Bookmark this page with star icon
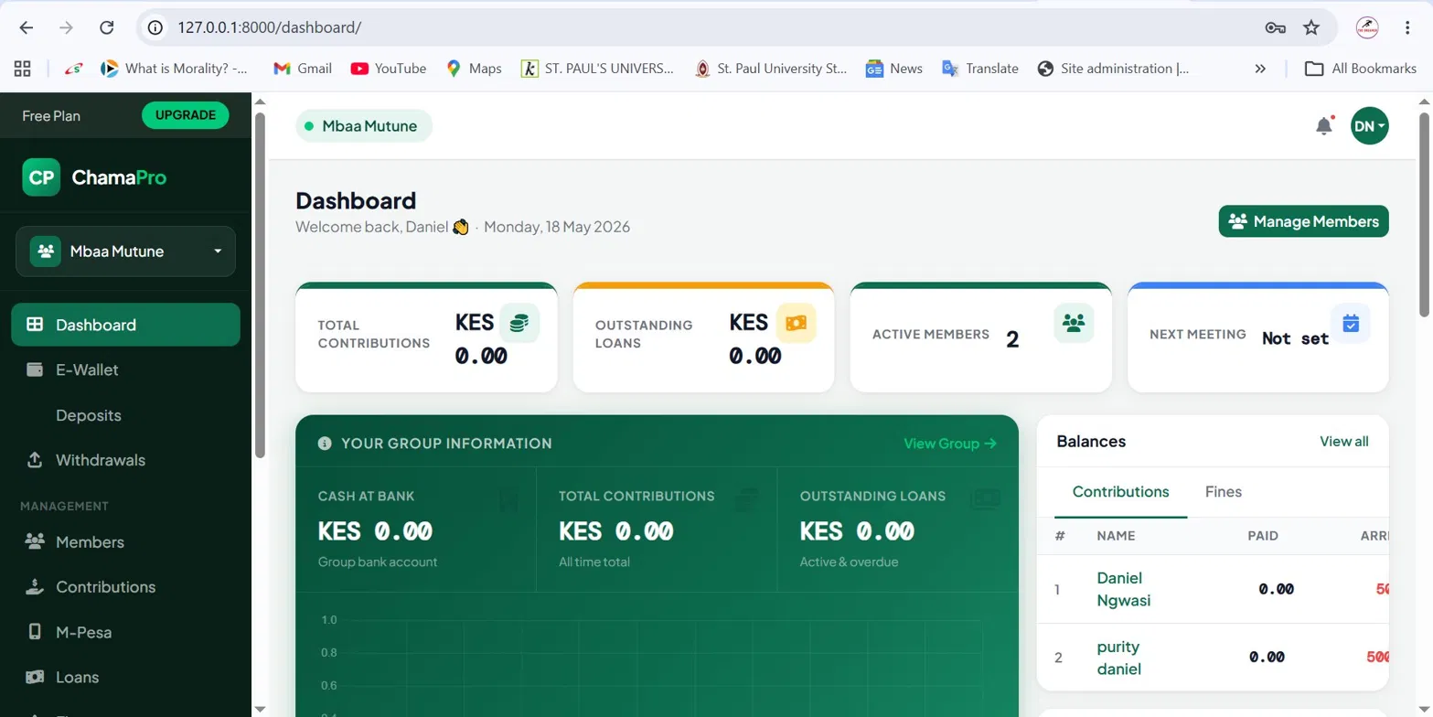 click(1311, 27)
